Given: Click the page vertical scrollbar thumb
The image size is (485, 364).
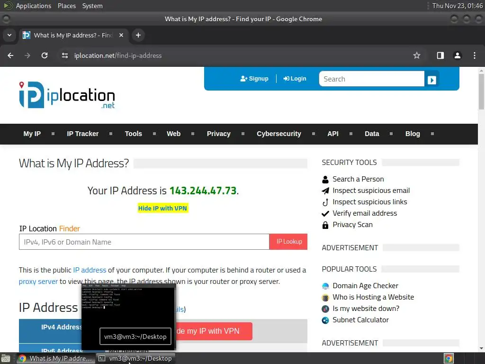Looking at the screenshot, I should pos(481,91).
